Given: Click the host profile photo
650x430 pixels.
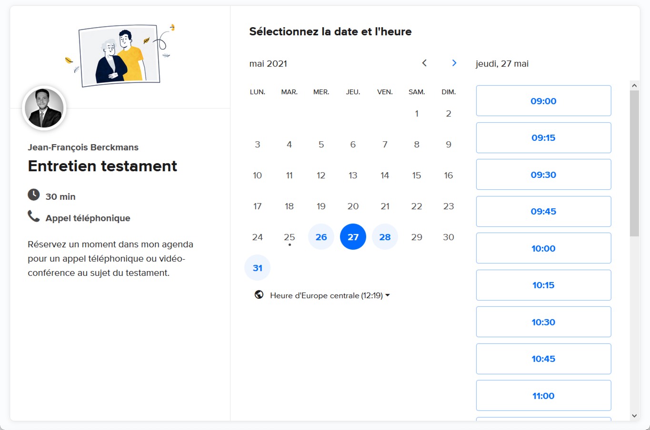Looking at the screenshot, I should (44, 108).
